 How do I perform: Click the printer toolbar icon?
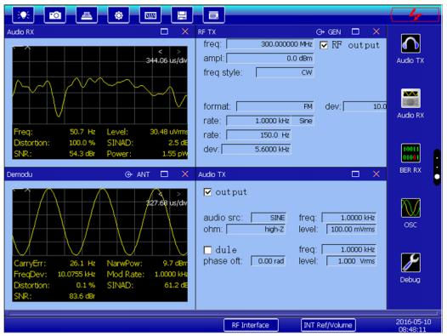point(87,14)
